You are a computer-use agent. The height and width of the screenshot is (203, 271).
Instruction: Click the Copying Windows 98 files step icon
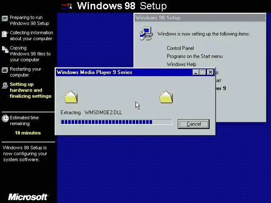[5, 49]
